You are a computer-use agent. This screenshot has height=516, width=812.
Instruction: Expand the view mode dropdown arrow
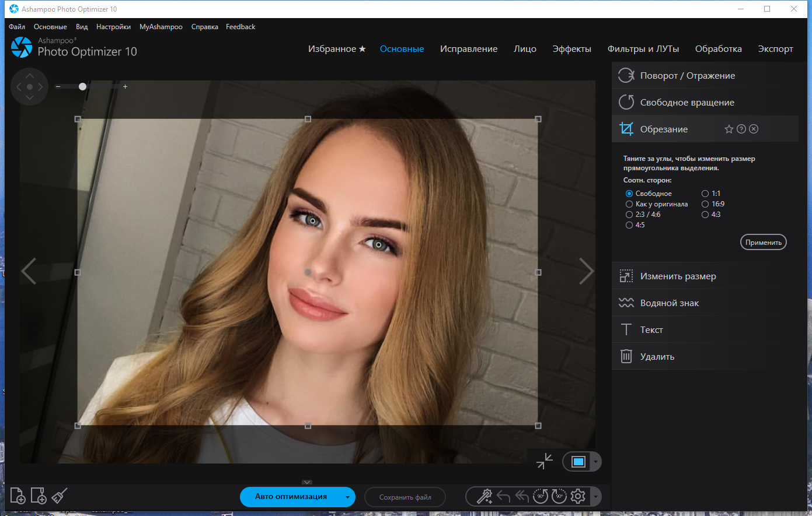pos(595,462)
